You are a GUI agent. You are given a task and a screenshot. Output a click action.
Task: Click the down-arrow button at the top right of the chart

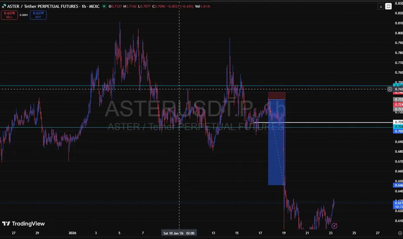click(x=381, y=6)
